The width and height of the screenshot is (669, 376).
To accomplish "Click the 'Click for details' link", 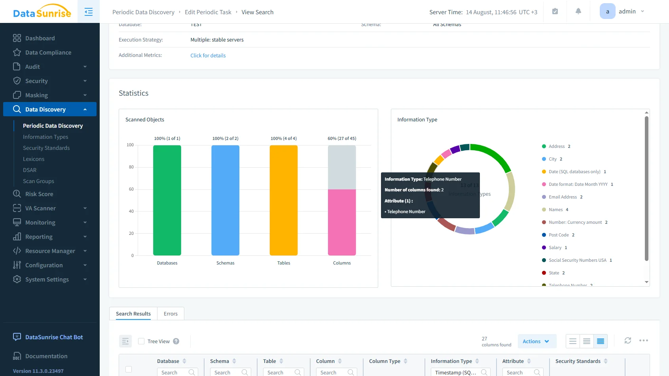I will (x=208, y=55).
